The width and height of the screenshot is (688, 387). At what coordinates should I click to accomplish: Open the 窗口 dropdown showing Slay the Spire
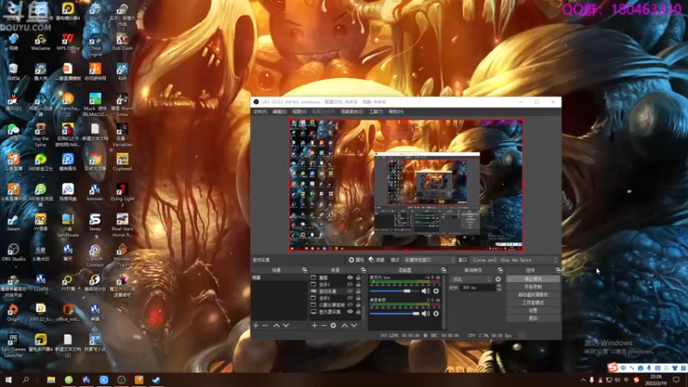click(x=515, y=260)
